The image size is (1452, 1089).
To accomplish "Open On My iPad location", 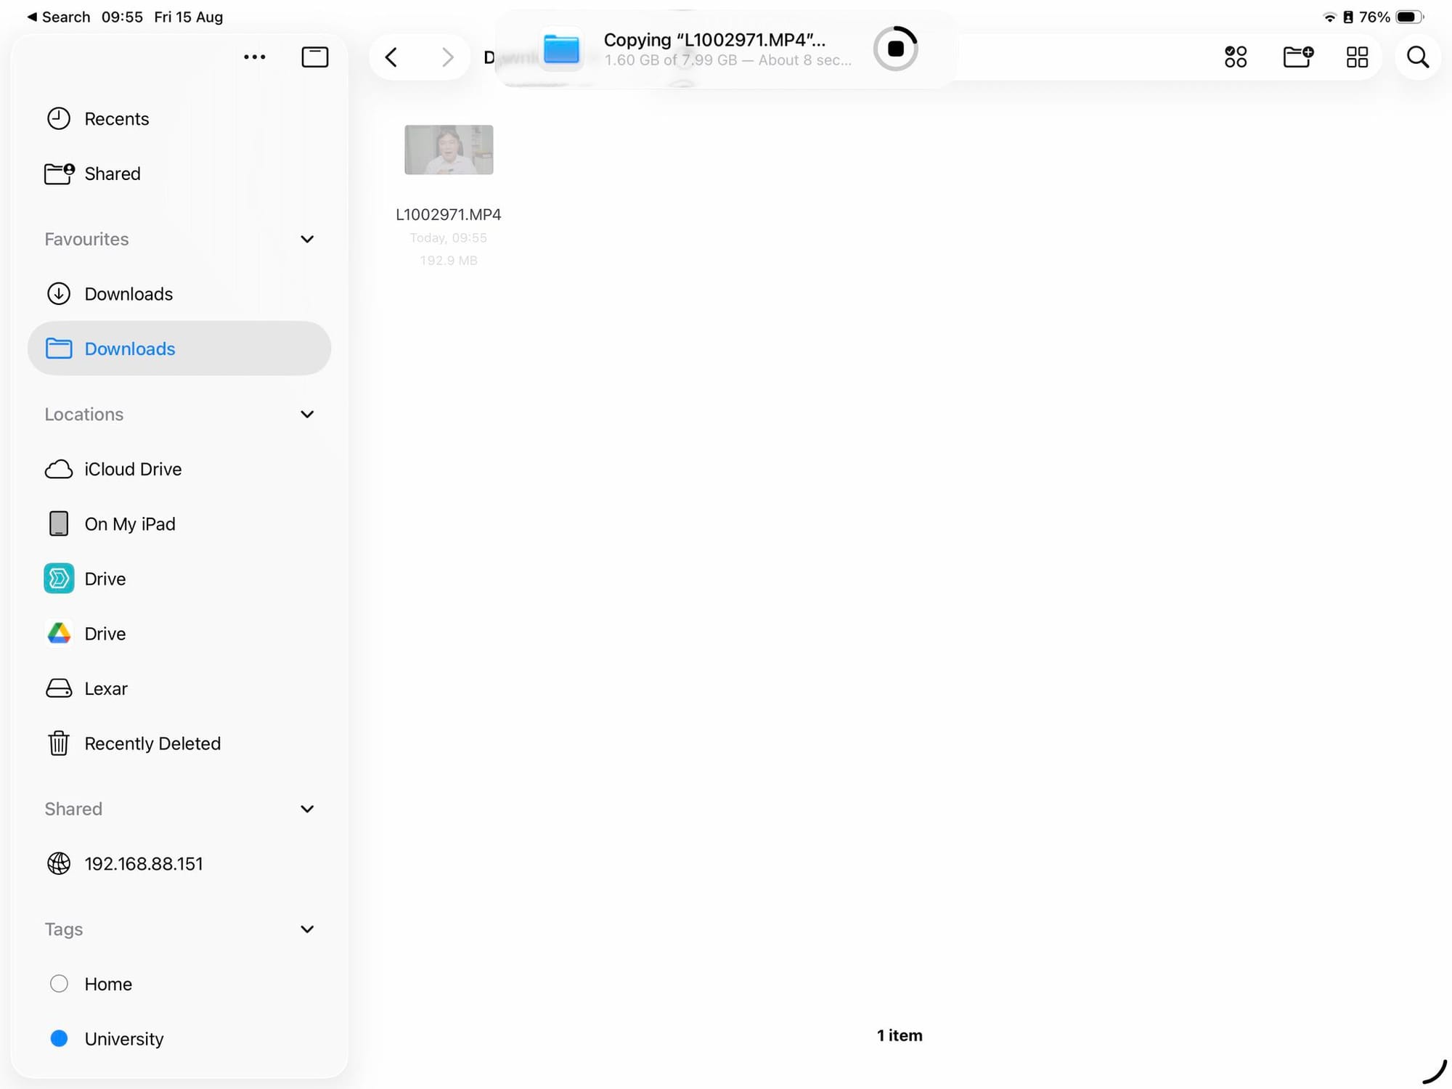I will point(179,524).
